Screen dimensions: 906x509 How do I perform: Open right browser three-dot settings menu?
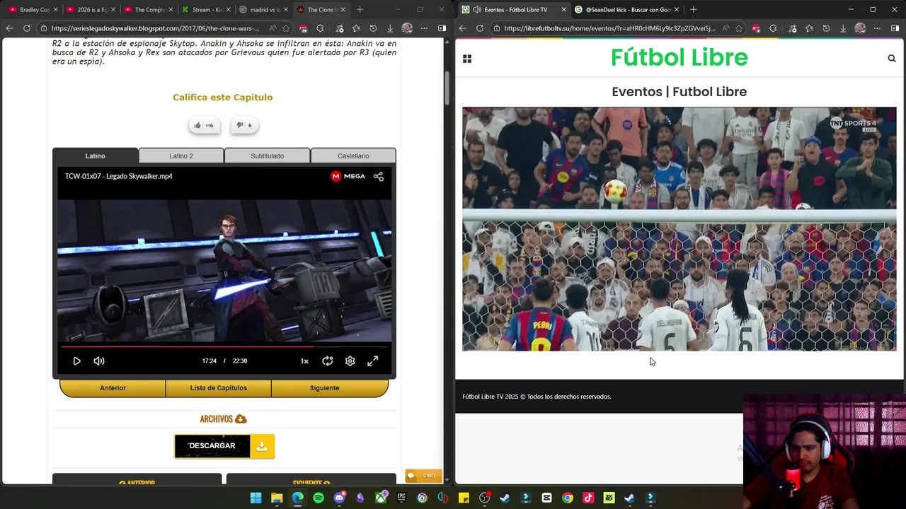pyautogui.click(x=877, y=28)
